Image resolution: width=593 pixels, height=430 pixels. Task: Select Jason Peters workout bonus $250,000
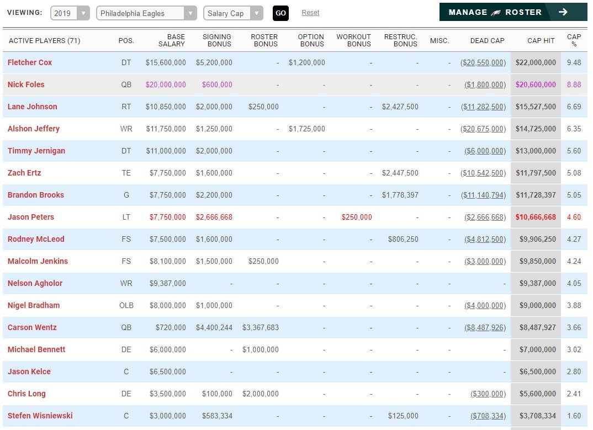(x=357, y=217)
